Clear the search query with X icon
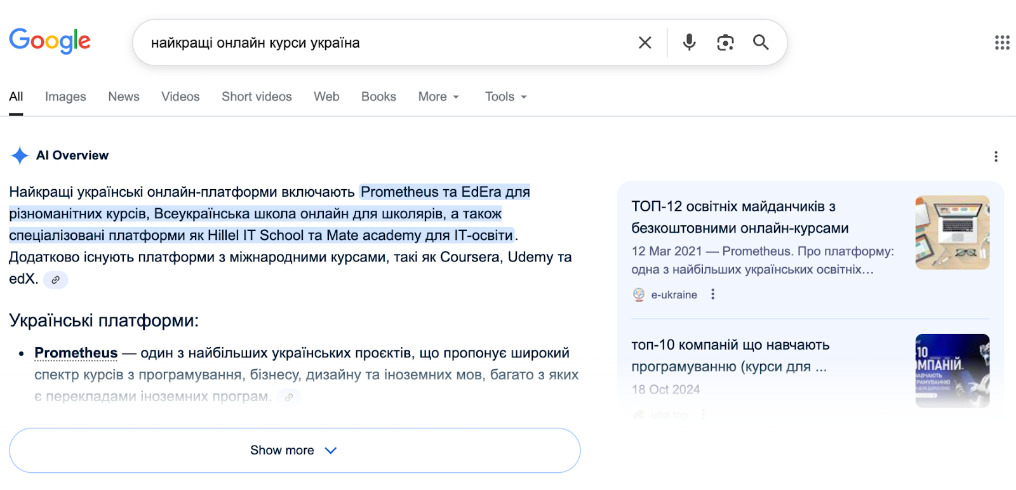This screenshot has height=490, width=1016. tap(645, 43)
